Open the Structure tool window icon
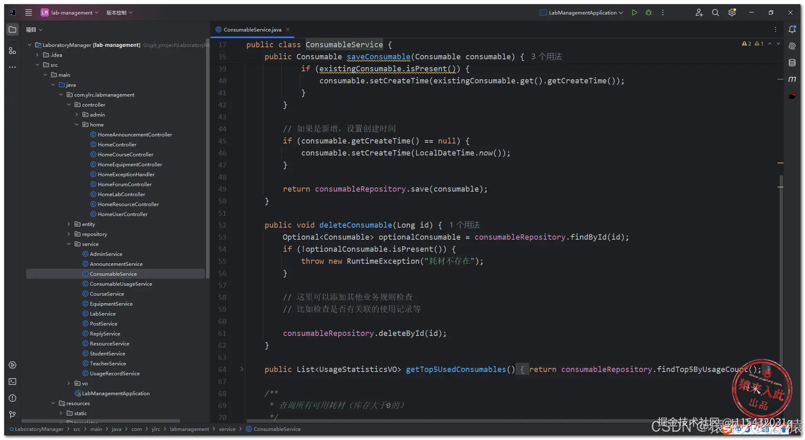Screen dimensions: 805x440 [x=12, y=51]
